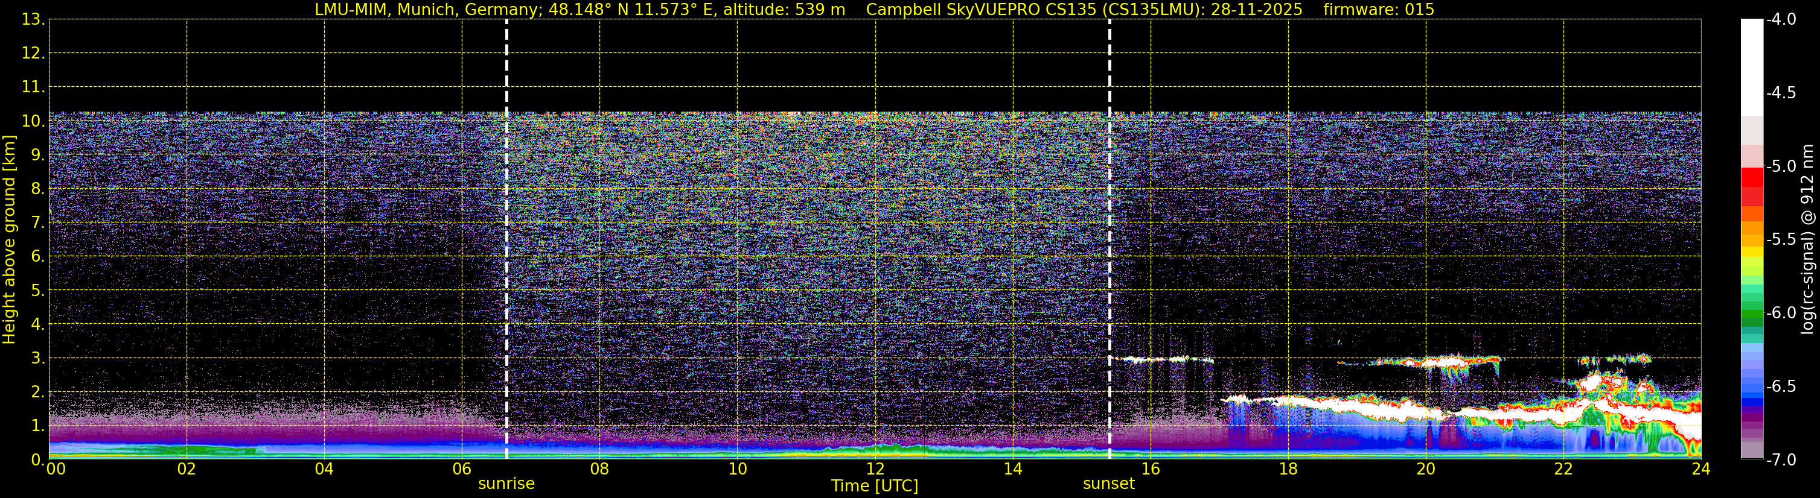Viewport: 1820px width, 498px height.
Task: Click the '4.' height axis tick label
Action: (37, 324)
